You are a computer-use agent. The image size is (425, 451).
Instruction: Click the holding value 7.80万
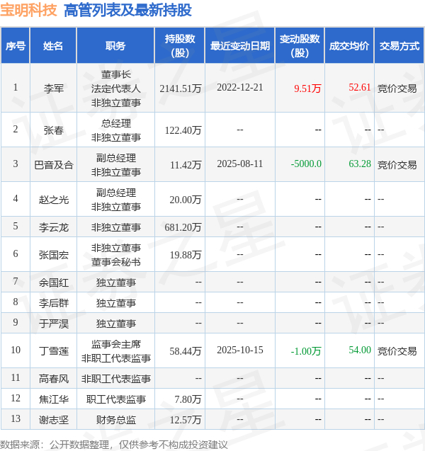[x=188, y=399]
